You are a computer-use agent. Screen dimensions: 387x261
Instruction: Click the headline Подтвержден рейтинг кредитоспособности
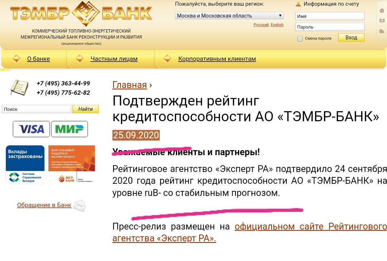click(245, 108)
